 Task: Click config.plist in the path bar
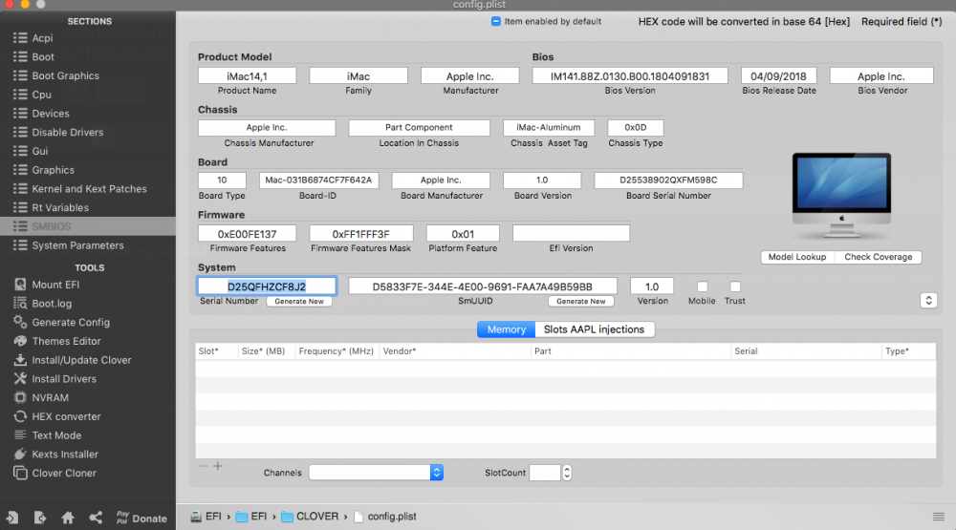coord(385,517)
